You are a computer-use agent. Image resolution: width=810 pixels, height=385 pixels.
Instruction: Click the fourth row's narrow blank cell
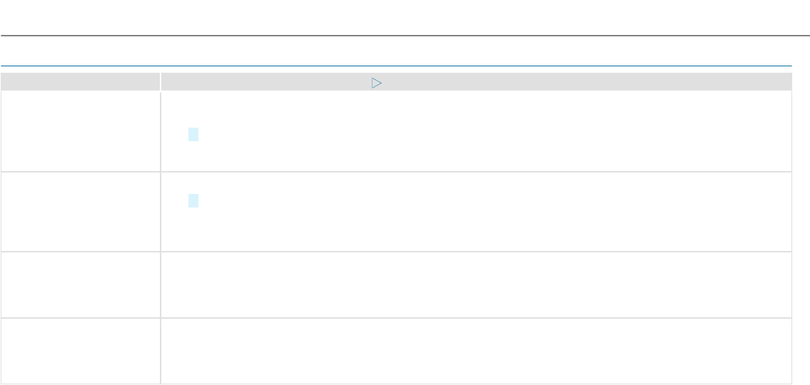pos(81,351)
